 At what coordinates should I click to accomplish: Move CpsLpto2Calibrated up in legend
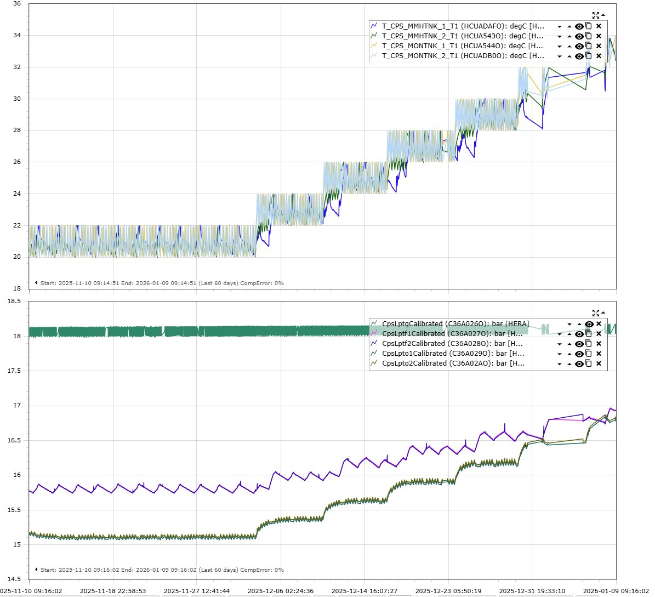click(569, 365)
